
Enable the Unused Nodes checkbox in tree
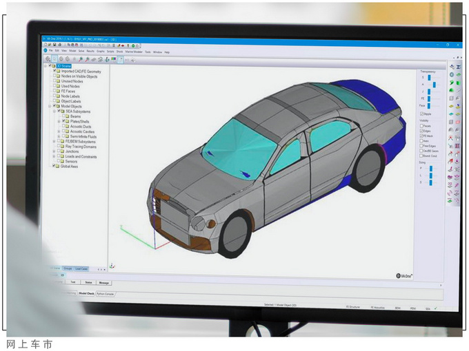[54, 81]
